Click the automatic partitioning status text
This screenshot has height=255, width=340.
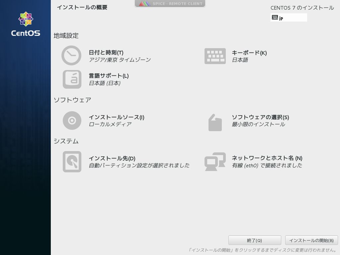(x=139, y=165)
